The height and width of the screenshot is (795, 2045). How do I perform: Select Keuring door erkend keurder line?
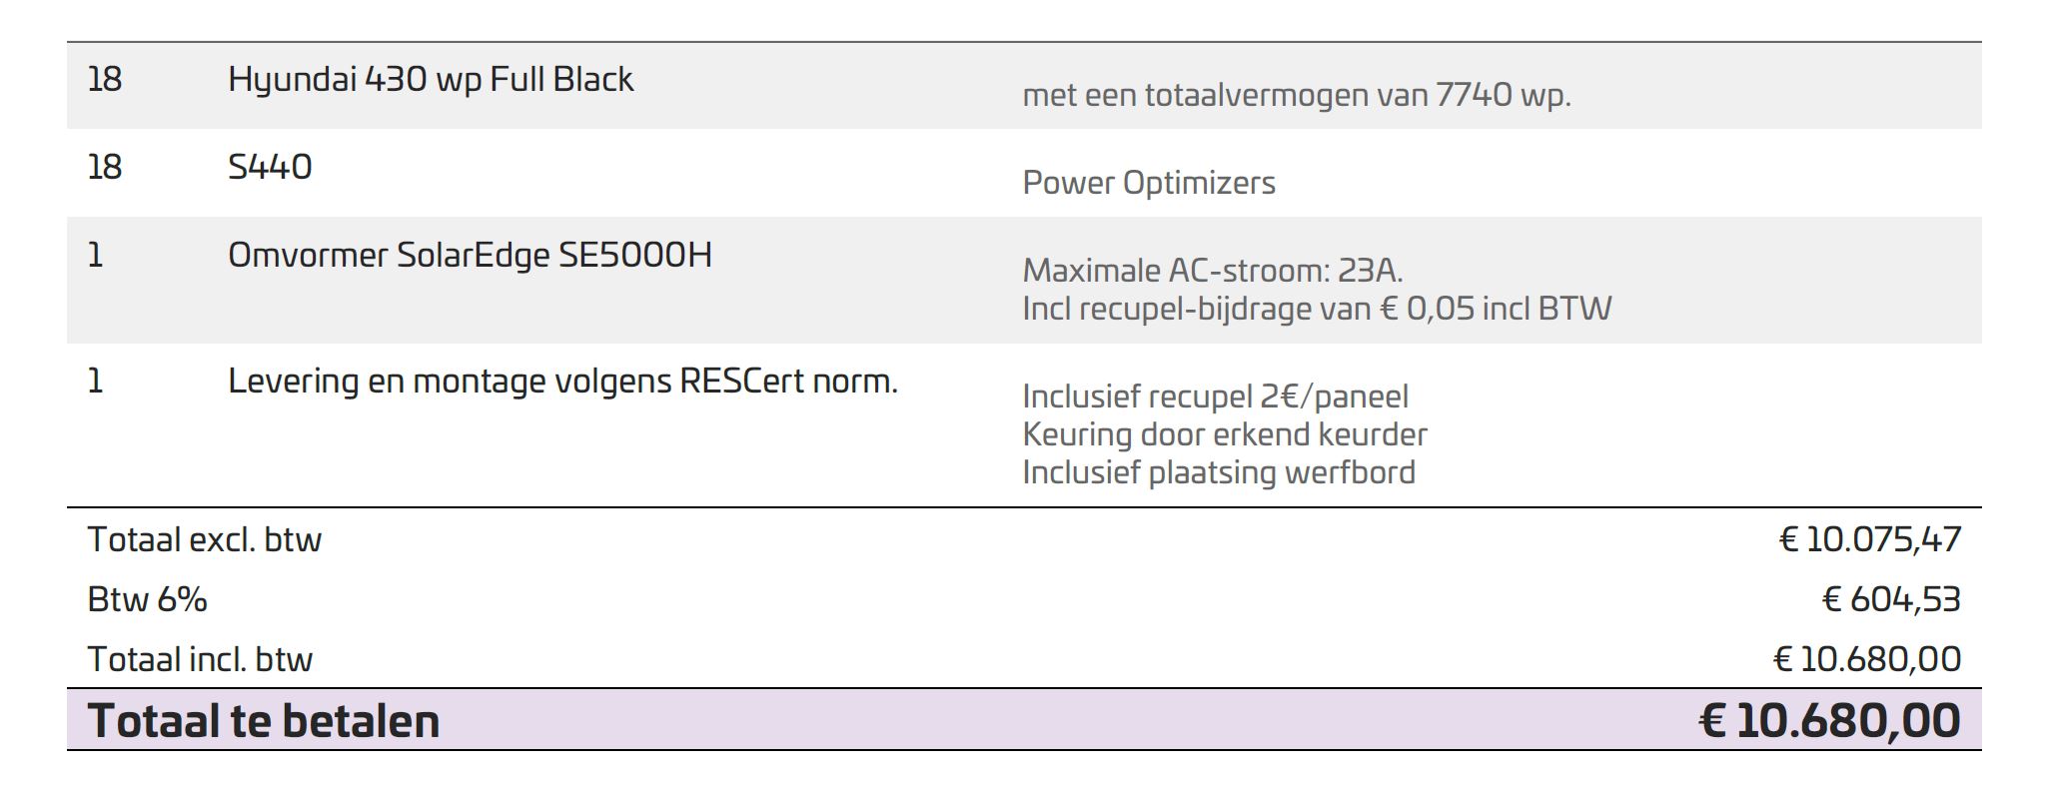(1225, 434)
